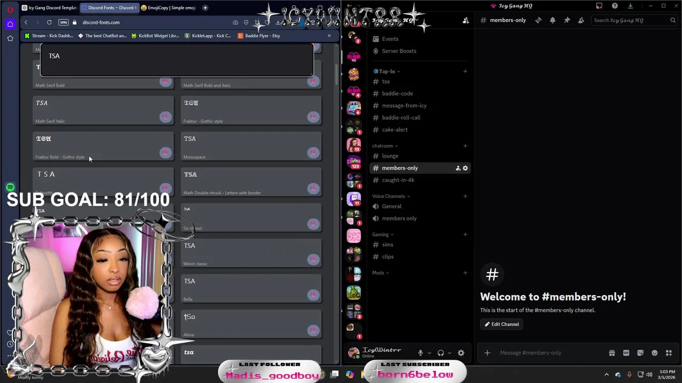Open User Settings gear in Discord
The height and width of the screenshot is (383, 682).
(461, 353)
